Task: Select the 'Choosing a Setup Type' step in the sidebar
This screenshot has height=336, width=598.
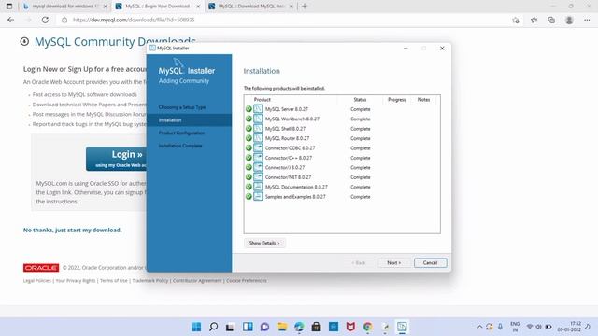Action: [182, 107]
